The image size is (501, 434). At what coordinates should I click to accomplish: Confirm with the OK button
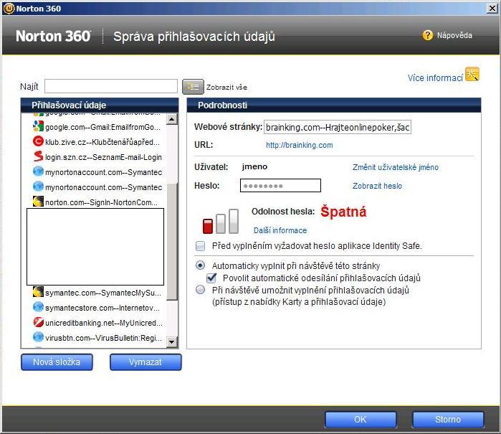point(361,419)
